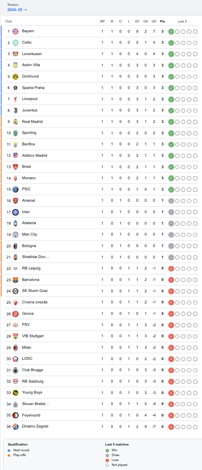Click the Celtic club crest icon
The image size is (202, 470).
click(15, 42)
